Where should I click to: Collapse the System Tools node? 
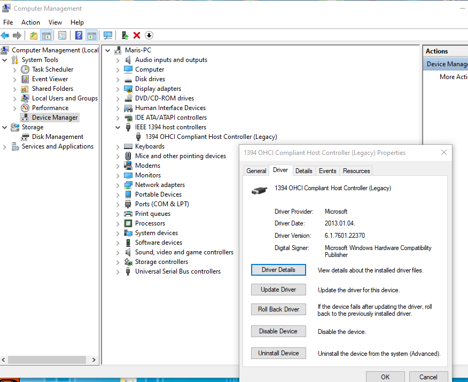click(4, 60)
